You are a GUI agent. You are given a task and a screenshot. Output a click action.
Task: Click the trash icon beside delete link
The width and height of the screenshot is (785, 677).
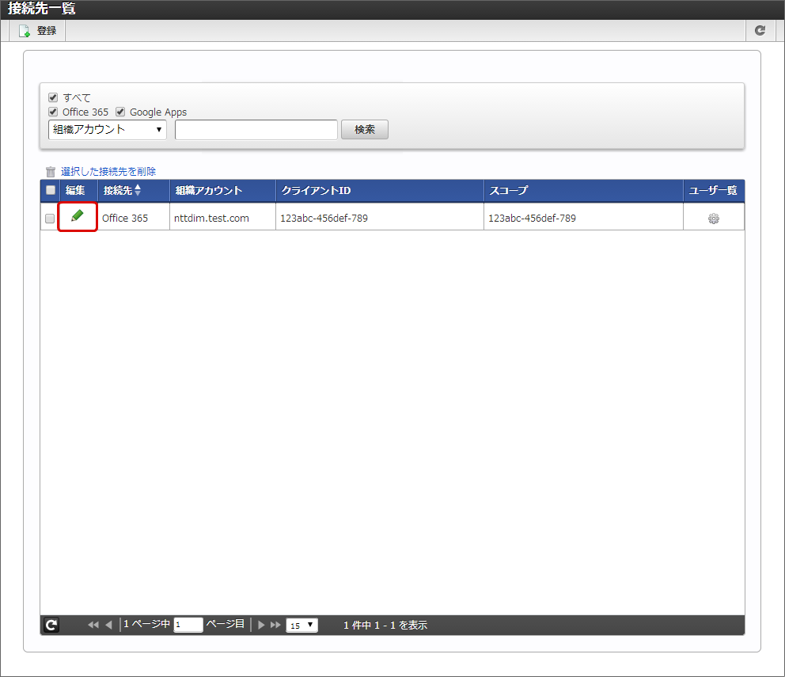(x=51, y=172)
